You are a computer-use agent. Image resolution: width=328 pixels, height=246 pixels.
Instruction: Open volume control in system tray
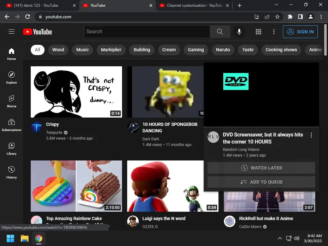click(x=297, y=238)
